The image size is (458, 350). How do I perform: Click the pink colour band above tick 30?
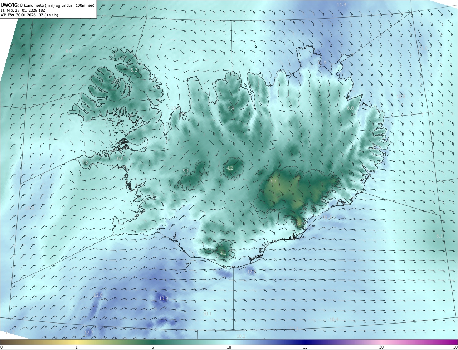click(x=381, y=342)
